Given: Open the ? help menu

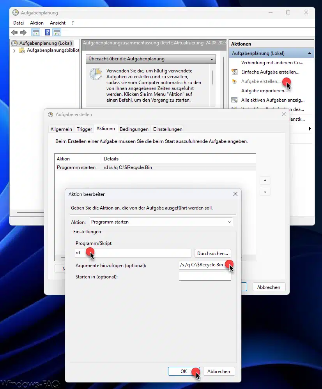Looking at the screenshot, I should point(73,23).
